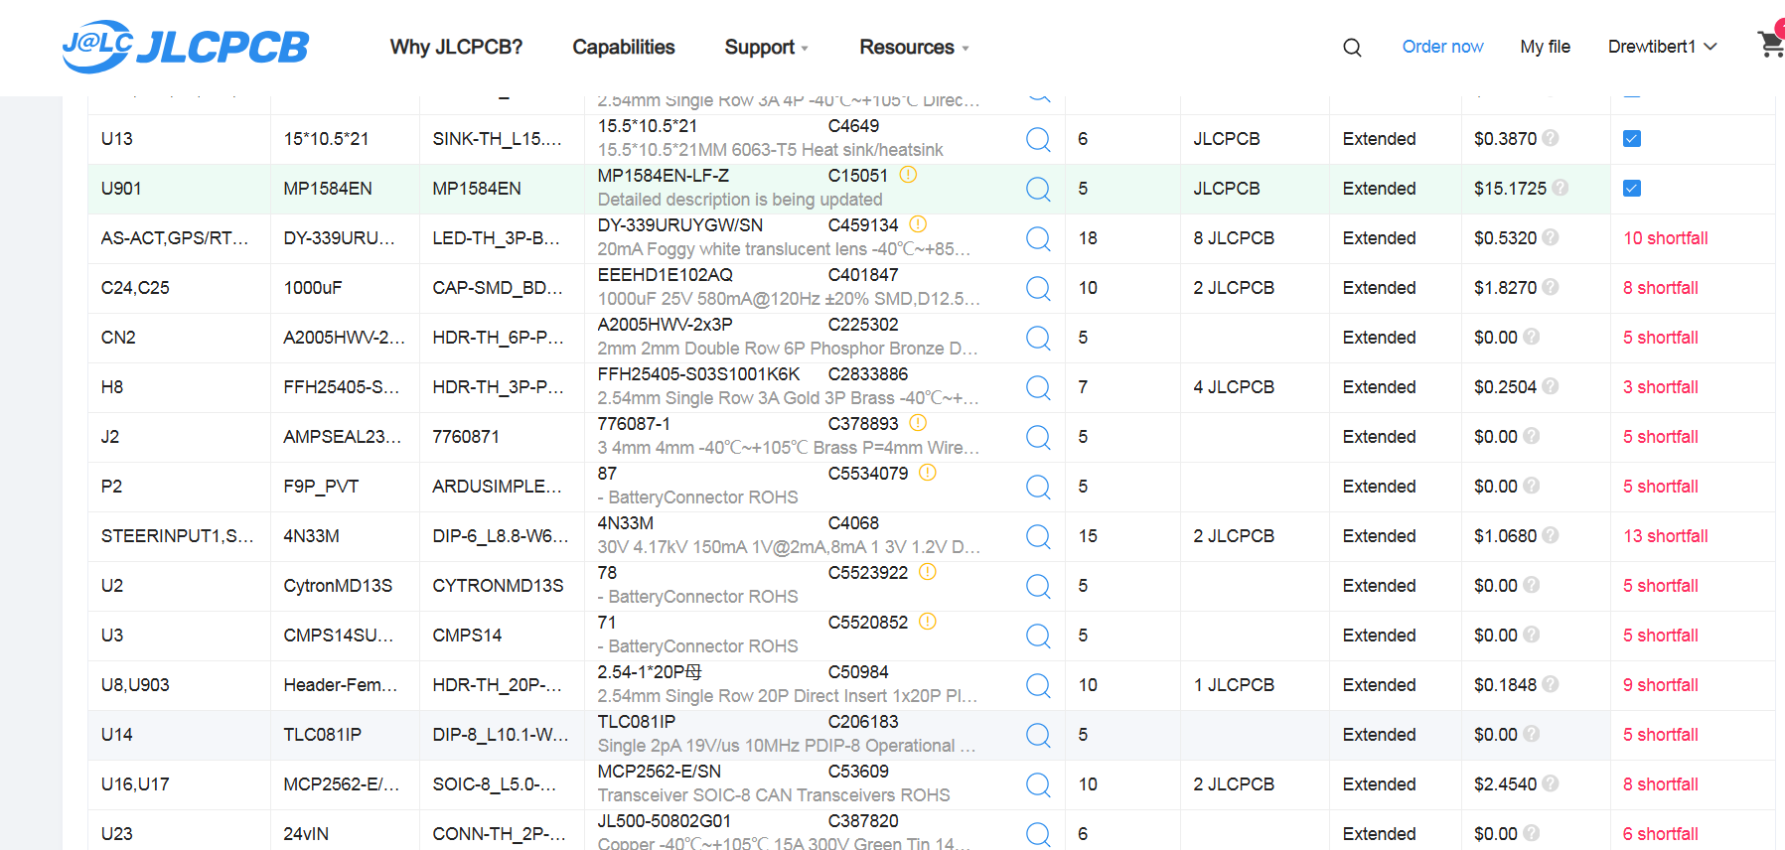The width and height of the screenshot is (1785, 850).
Task: Open the JLCPCB logo homepage link
Action: 186,47
